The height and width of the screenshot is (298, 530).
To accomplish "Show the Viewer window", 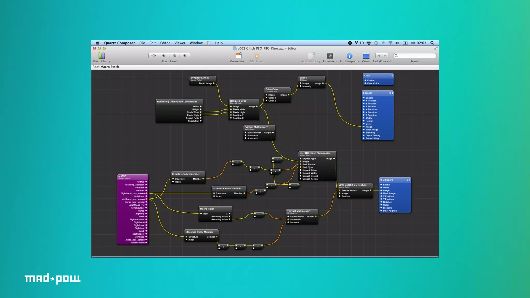I will click(x=366, y=56).
